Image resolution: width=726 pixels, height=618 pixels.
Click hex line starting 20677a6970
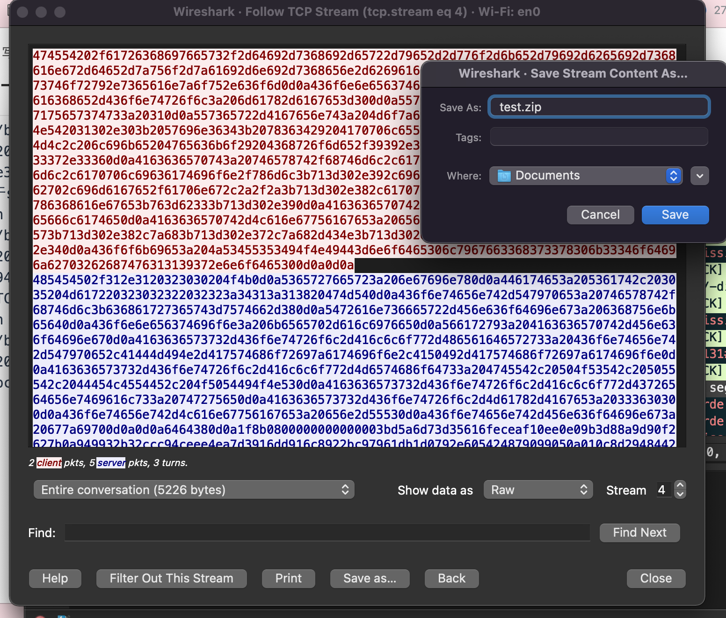coord(354,430)
